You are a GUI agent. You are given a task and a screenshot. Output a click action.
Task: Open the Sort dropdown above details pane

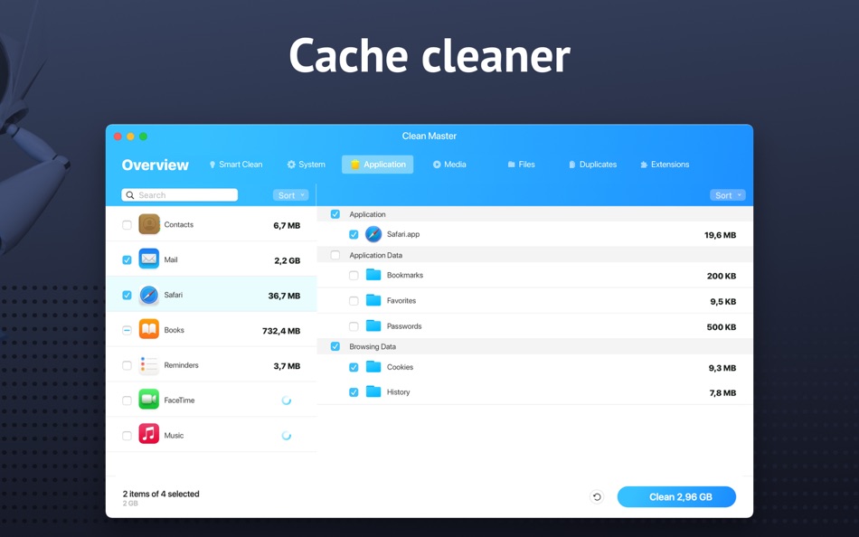728,195
